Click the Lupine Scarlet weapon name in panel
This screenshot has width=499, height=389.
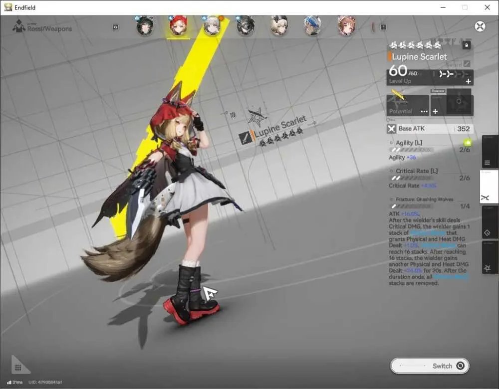420,57
